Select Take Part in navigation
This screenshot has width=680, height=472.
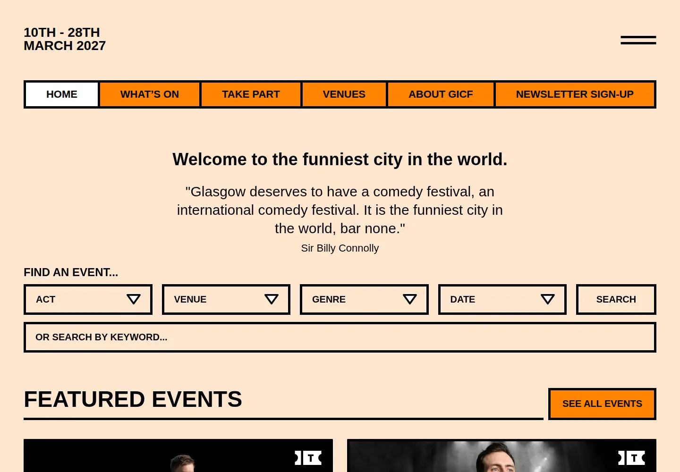[251, 94]
